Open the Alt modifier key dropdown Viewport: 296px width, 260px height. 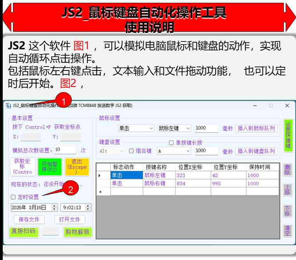pos(111,151)
